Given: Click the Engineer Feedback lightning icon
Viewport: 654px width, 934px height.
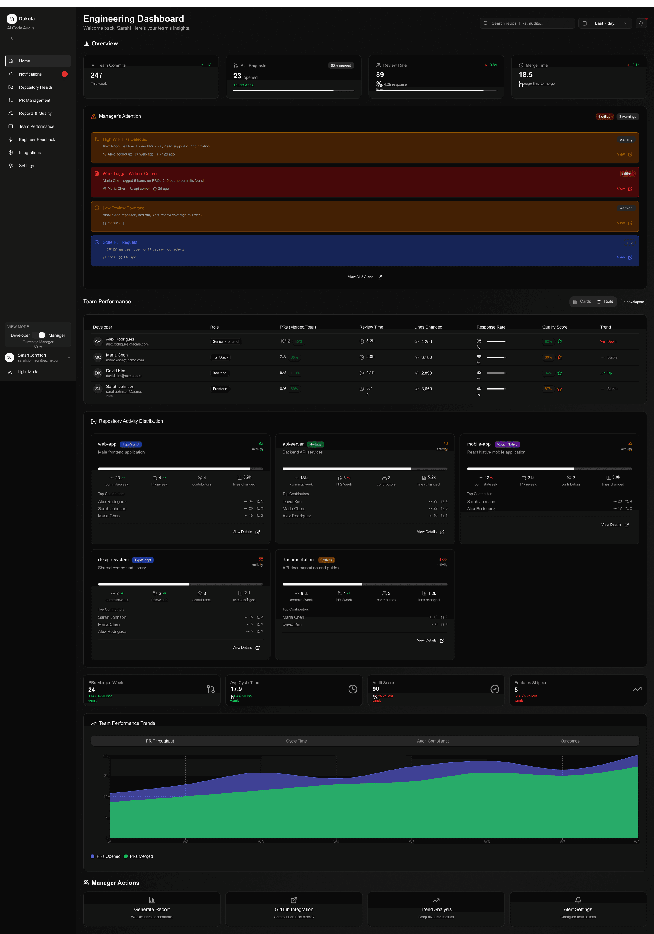Looking at the screenshot, I should 11,139.
